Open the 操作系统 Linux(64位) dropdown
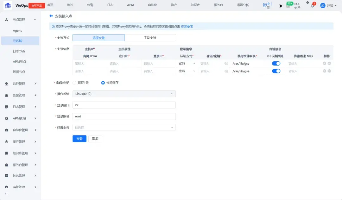Viewport: 342px width, 200px height. [124, 94]
